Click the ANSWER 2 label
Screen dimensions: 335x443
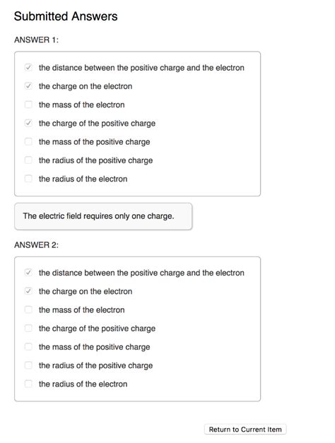point(36,245)
